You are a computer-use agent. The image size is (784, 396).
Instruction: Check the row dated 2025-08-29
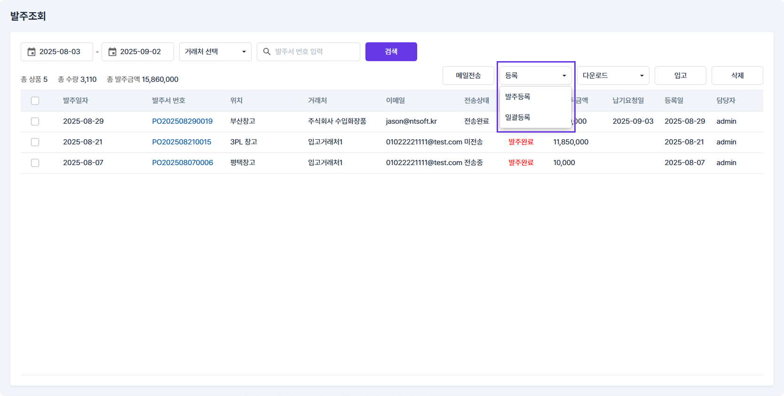35,121
